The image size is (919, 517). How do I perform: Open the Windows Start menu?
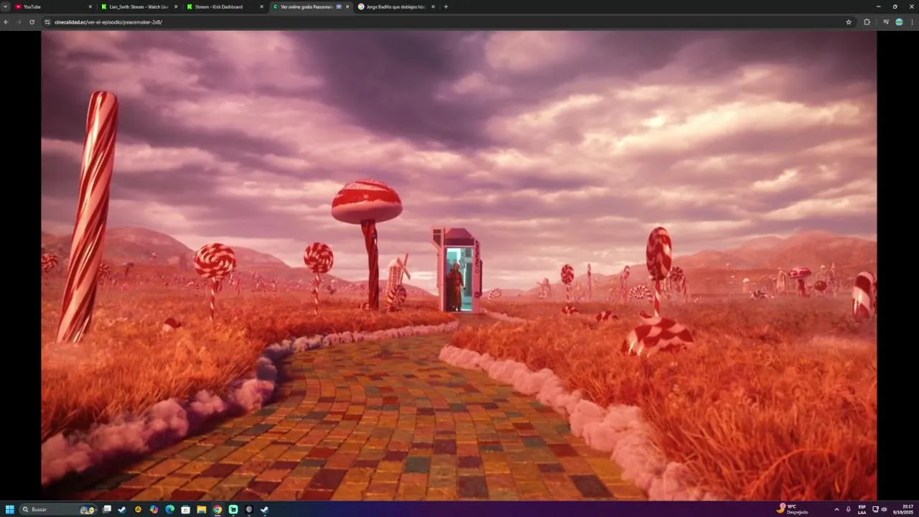point(9,509)
